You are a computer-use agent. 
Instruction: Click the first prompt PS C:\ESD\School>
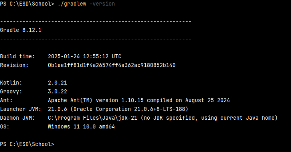click(27, 4)
